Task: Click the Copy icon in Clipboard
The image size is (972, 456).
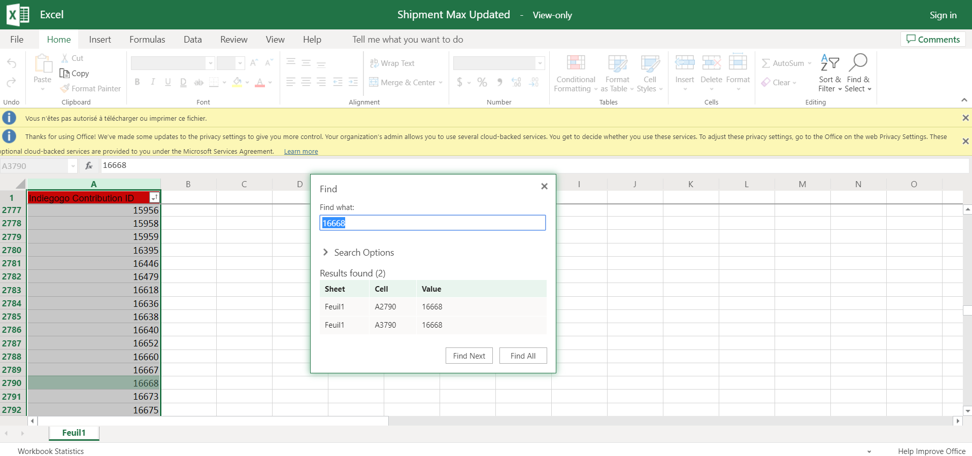Action: click(64, 73)
